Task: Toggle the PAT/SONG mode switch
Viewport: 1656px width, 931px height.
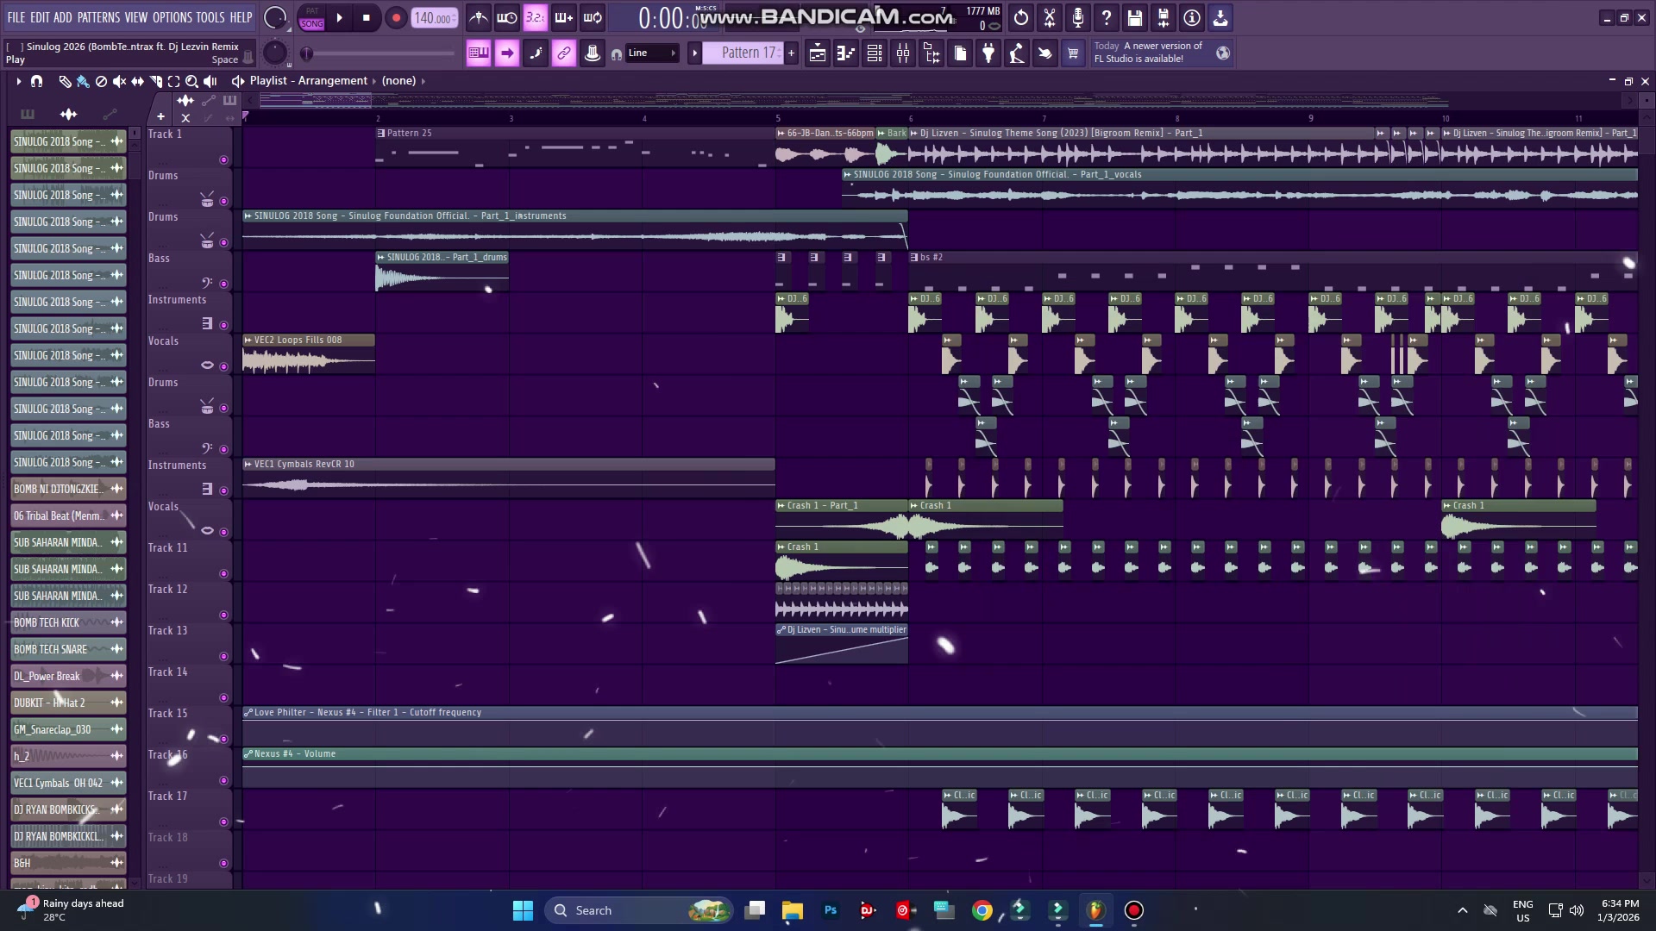Action: click(312, 17)
